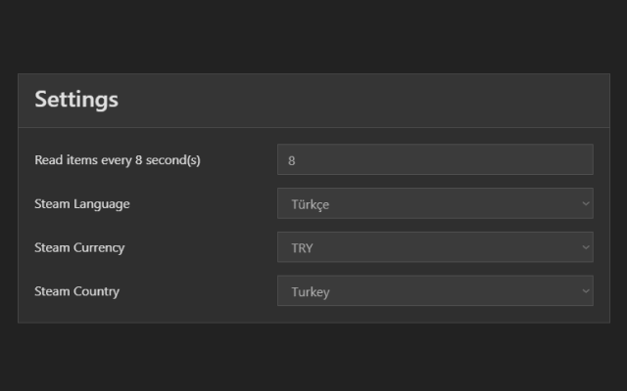Click the read interval input field showing 8

point(435,159)
